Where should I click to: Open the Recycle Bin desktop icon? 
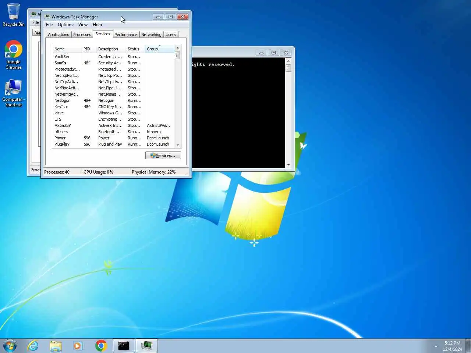coord(13,15)
